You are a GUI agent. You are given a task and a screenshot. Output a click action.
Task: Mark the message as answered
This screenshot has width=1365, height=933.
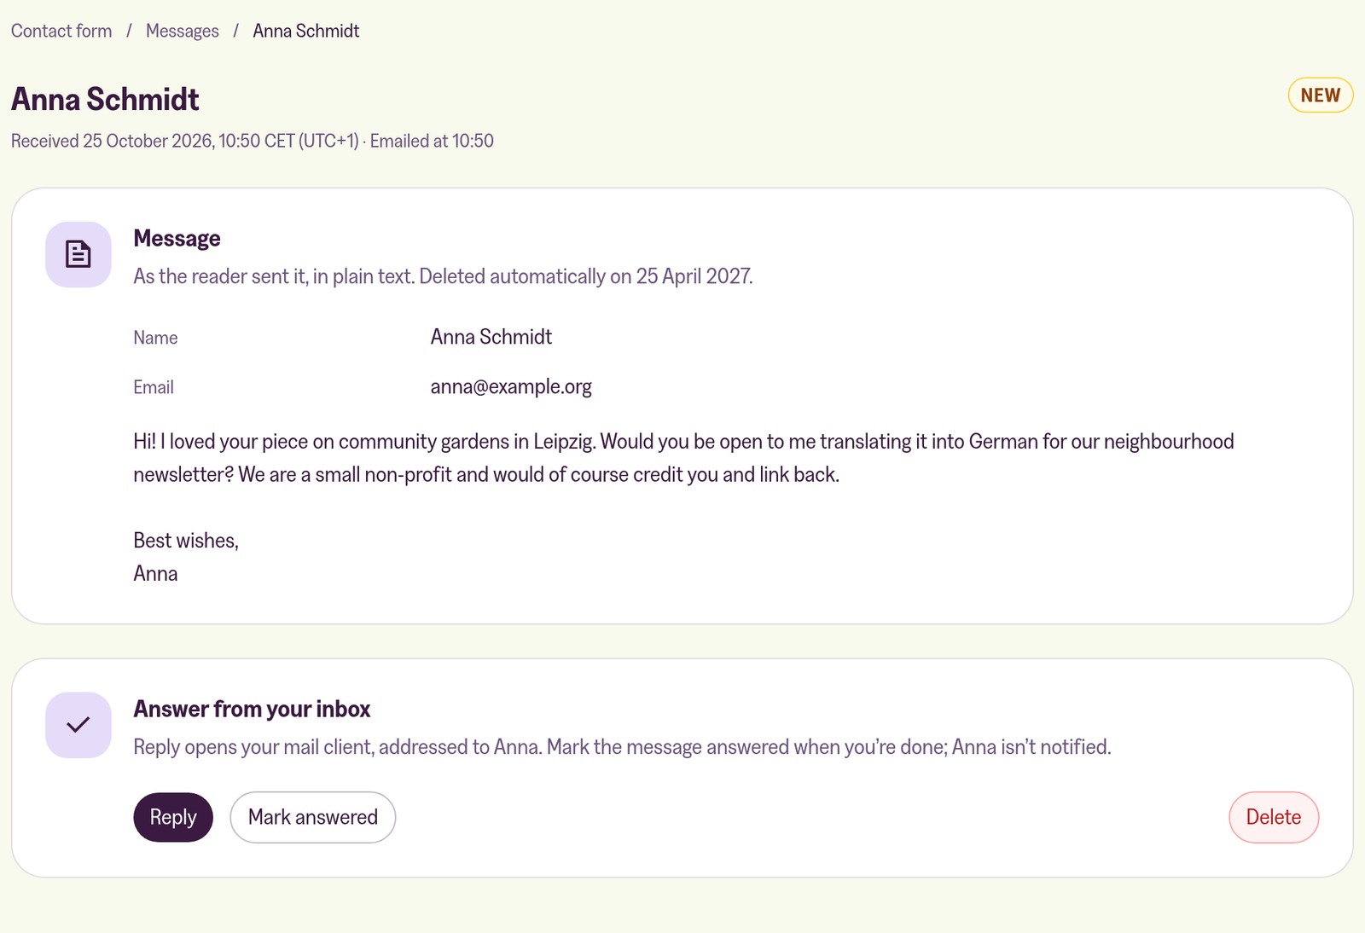[x=313, y=817]
